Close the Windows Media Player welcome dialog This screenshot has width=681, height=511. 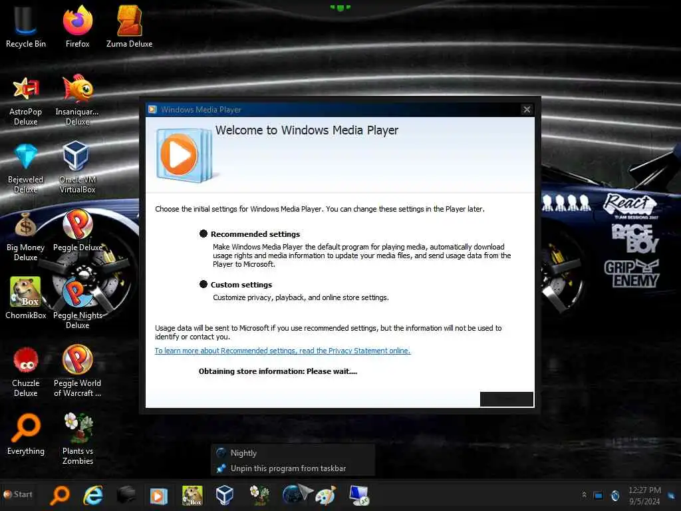pos(527,110)
